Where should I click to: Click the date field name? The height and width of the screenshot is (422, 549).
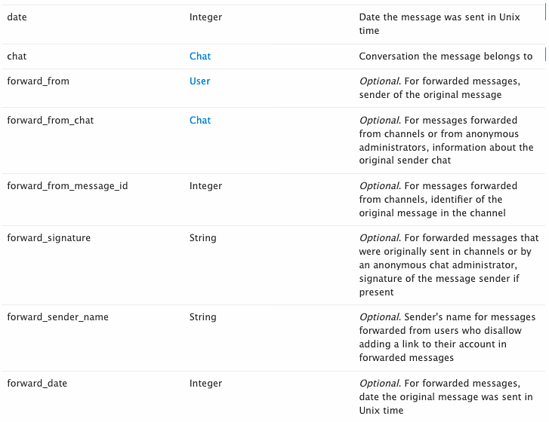pos(17,17)
